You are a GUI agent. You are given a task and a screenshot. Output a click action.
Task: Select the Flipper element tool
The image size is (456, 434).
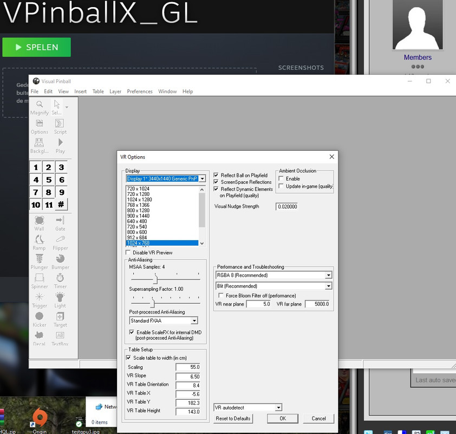coord(60,242)
